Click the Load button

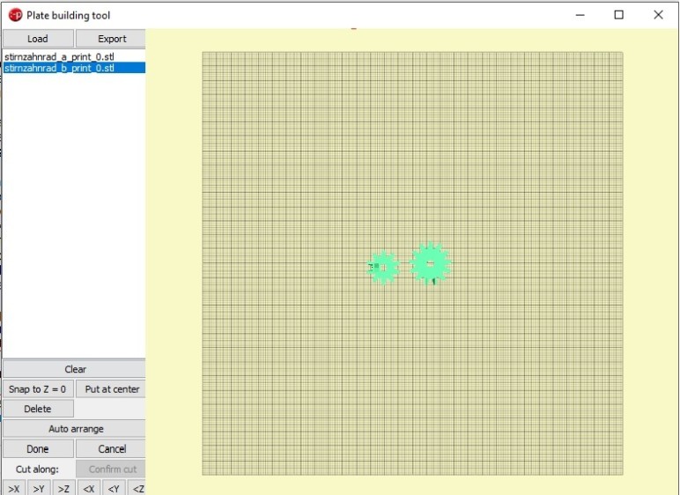[37, 39]
